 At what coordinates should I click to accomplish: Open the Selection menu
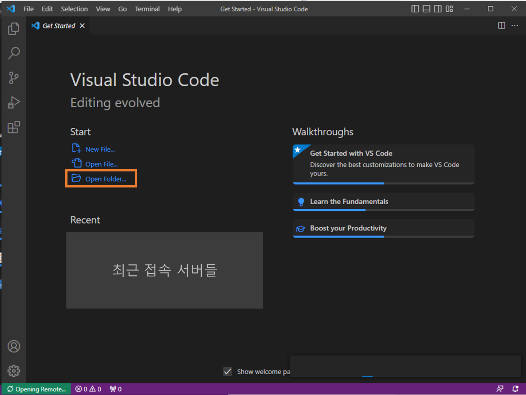tap(74, 9)
